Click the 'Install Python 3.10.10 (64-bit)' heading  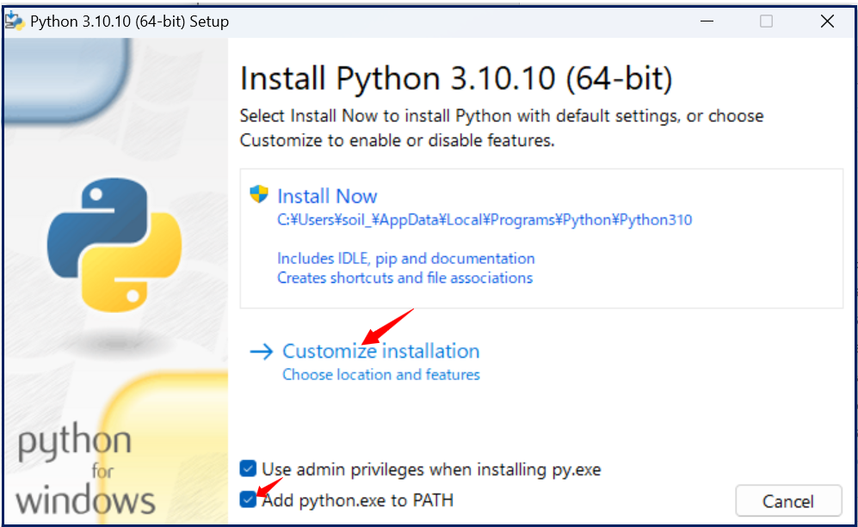[456, 78]
